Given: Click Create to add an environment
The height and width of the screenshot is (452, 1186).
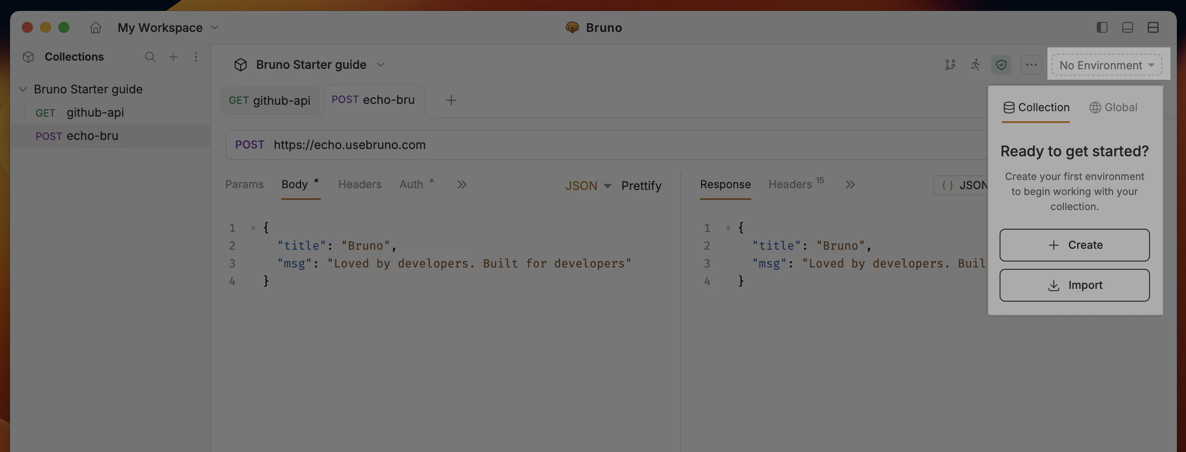Looking at the screenshot, I should coord(1075,245).
